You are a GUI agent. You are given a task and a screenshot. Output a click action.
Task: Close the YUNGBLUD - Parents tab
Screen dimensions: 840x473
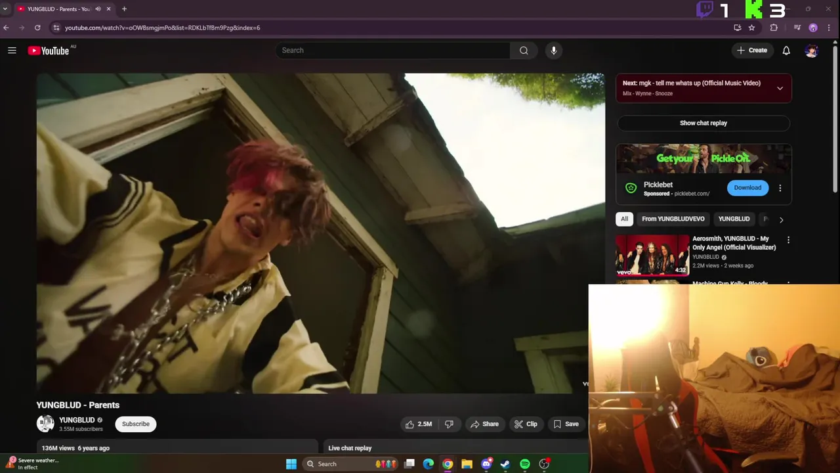109,9
